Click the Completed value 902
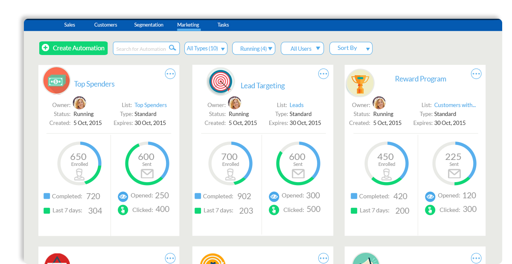Image resolution: width=512 pixels, height=264 pixels. [244, 197]
